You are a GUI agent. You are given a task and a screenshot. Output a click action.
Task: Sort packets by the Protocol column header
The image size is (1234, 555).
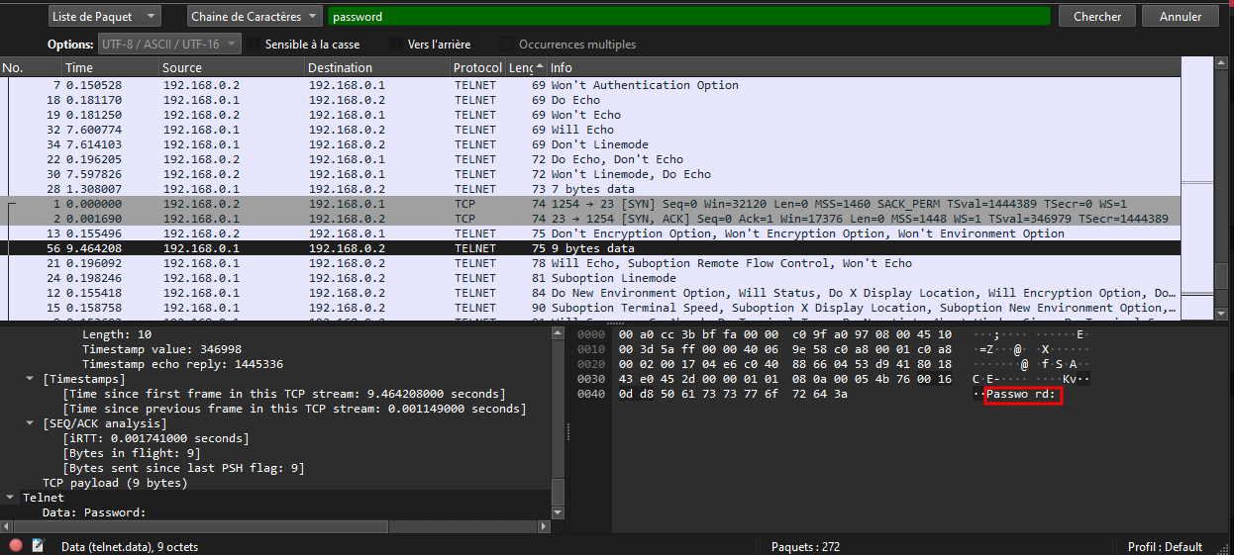pos(477,67)
